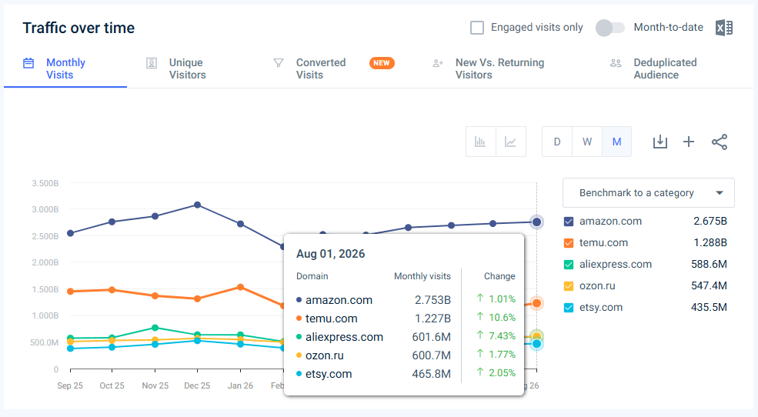Uncheck ozon.ru in the legend
Image resolution: width=758 pixels, height=417 pixels.
pyautogui.click(x=569, y=286)
